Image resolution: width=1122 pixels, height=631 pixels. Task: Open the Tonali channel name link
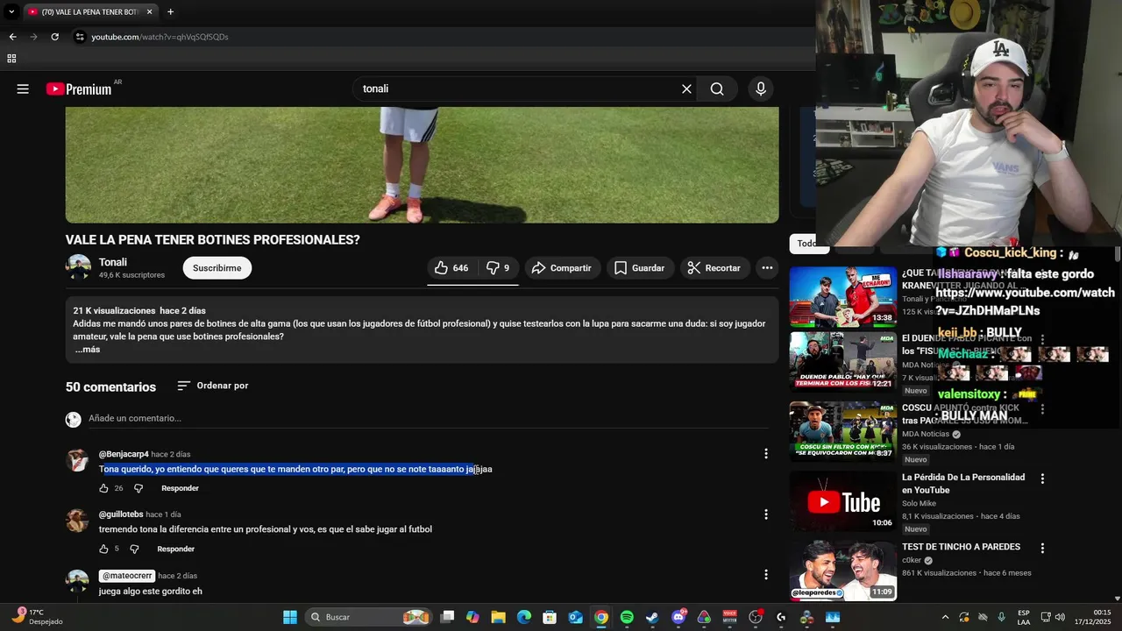(x=113, y=262)
